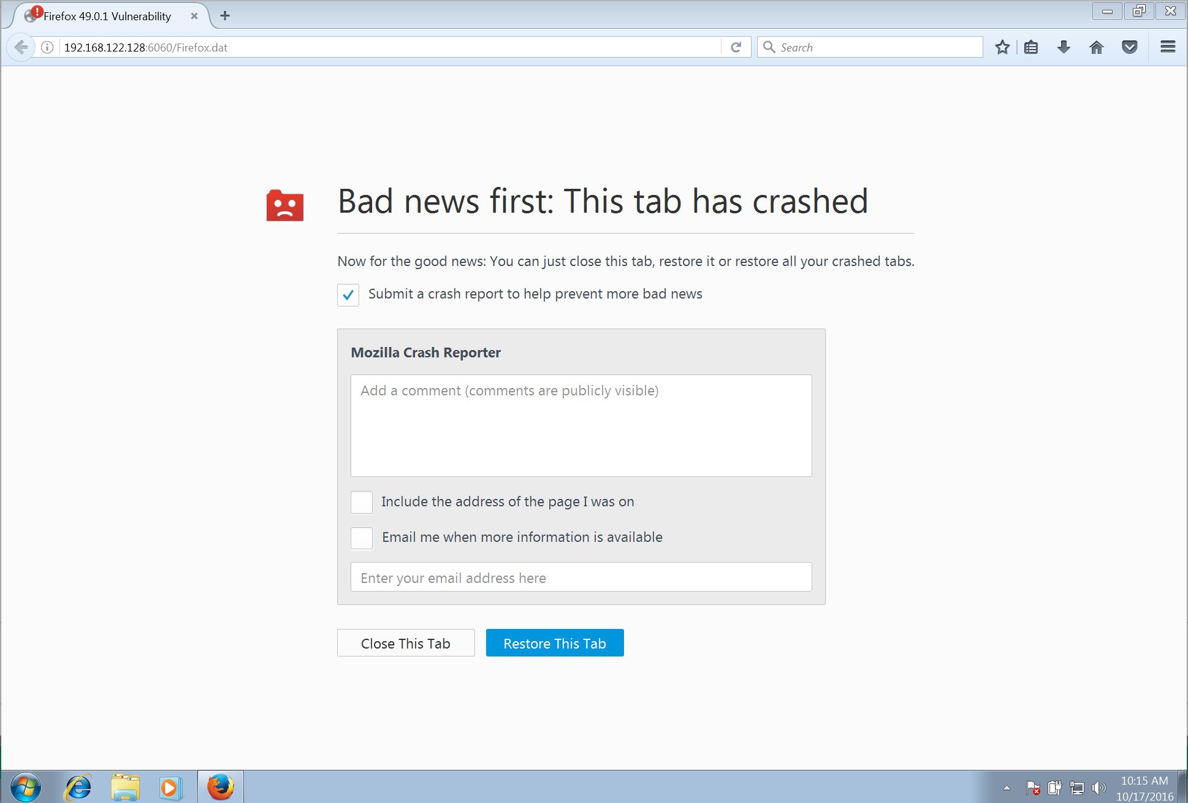Minimize the Firefox window

[x=1107, y=11]
